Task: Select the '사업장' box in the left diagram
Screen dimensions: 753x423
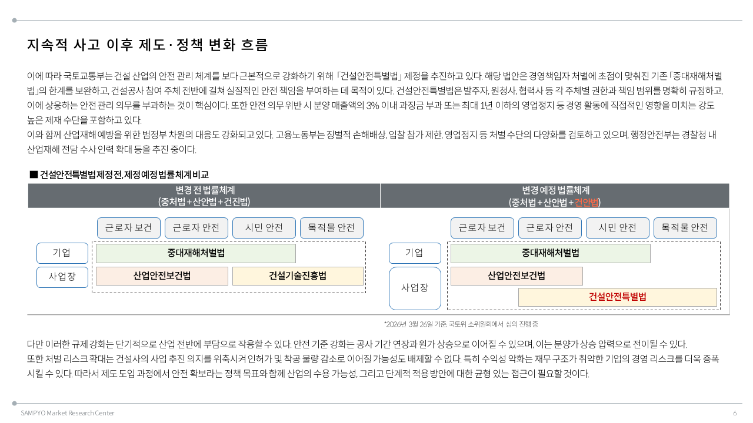Action: [x=62, y=277]
